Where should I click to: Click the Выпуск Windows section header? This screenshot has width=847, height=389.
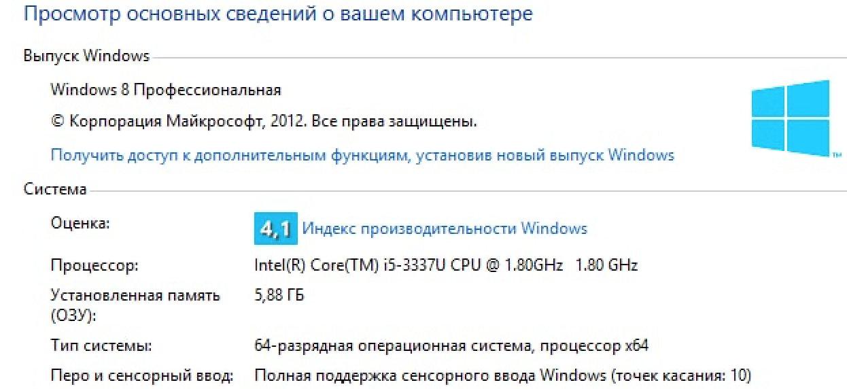[x=86, y=56]
